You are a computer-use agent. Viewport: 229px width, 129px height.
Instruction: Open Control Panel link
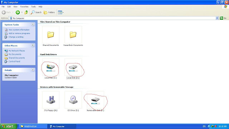(x=14, y=62)
